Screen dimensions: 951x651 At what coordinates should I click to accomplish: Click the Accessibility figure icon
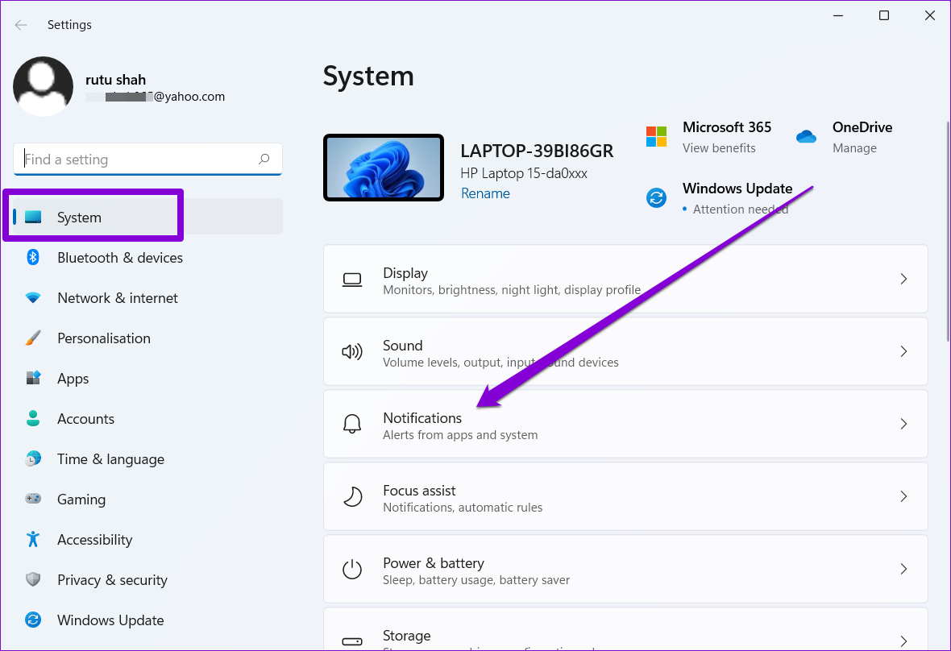point(33,539)
